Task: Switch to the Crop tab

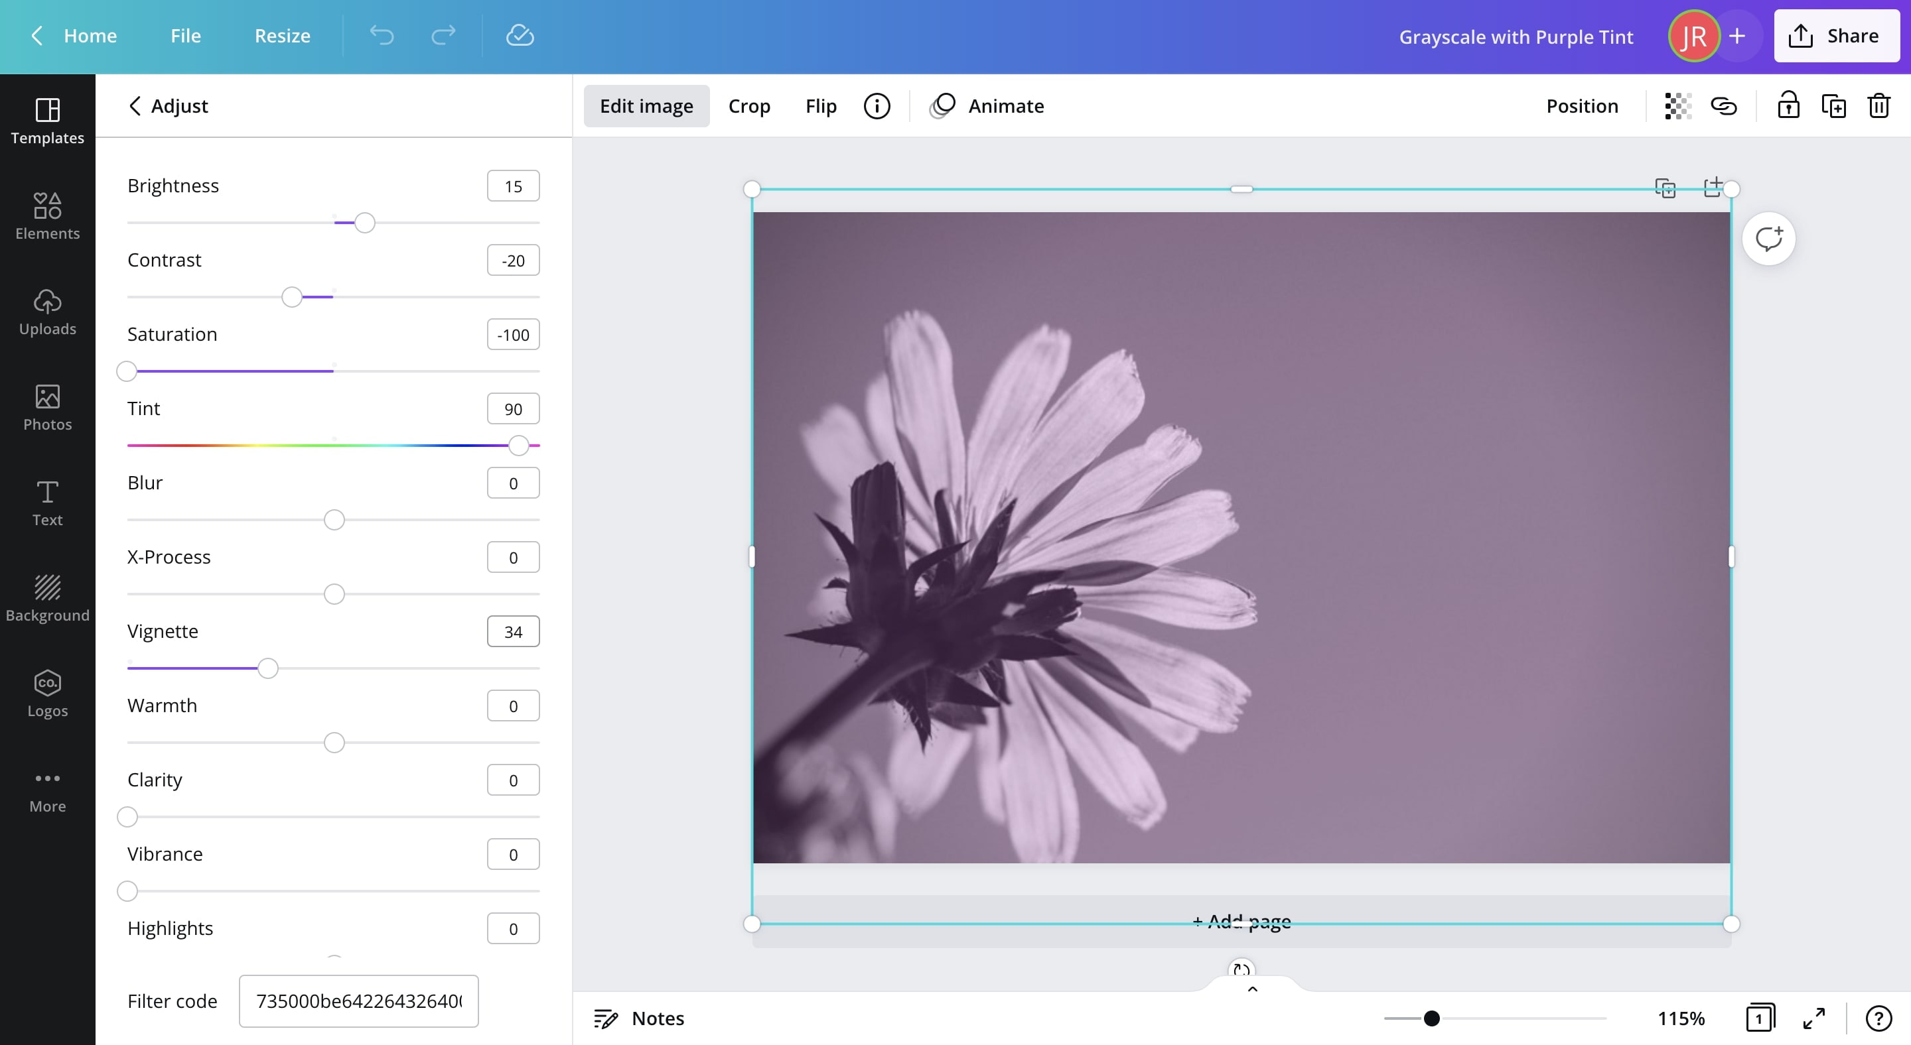Action: (749, 105)
